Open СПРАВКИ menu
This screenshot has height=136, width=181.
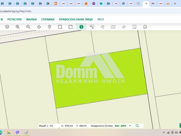point(48,19)
